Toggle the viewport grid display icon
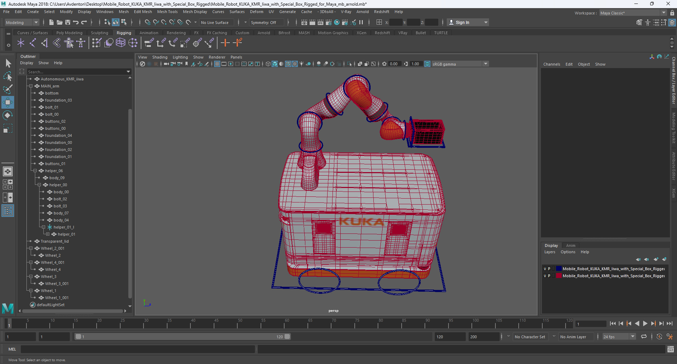Screen dimensions: 677x364 [x=217, y=64]
